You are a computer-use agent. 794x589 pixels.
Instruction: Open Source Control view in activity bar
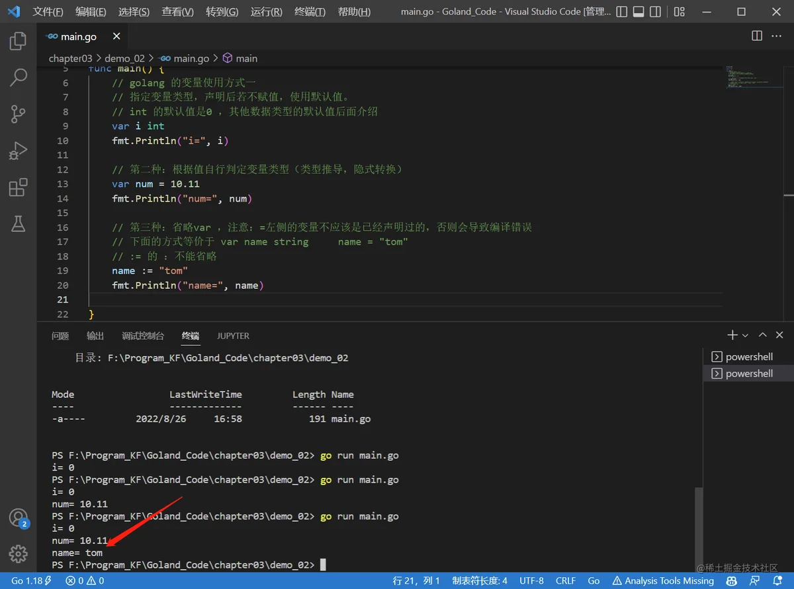point(18,114)
